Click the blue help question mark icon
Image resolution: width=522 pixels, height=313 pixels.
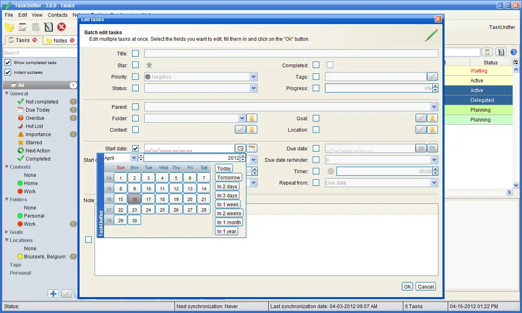513,52
